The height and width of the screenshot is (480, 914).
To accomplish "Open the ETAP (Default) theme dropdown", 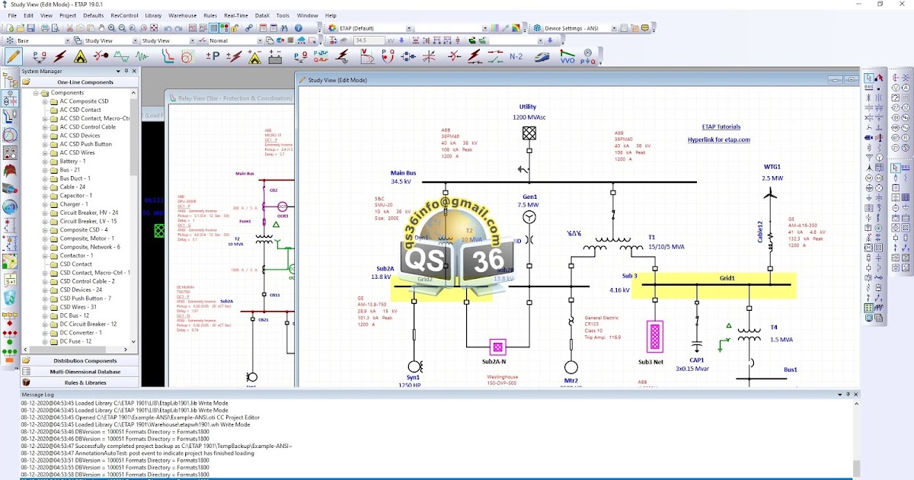I will click(409, 28).
